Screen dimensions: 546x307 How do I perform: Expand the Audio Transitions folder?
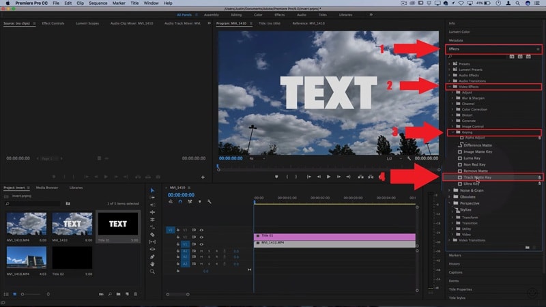tap(449, 81)
